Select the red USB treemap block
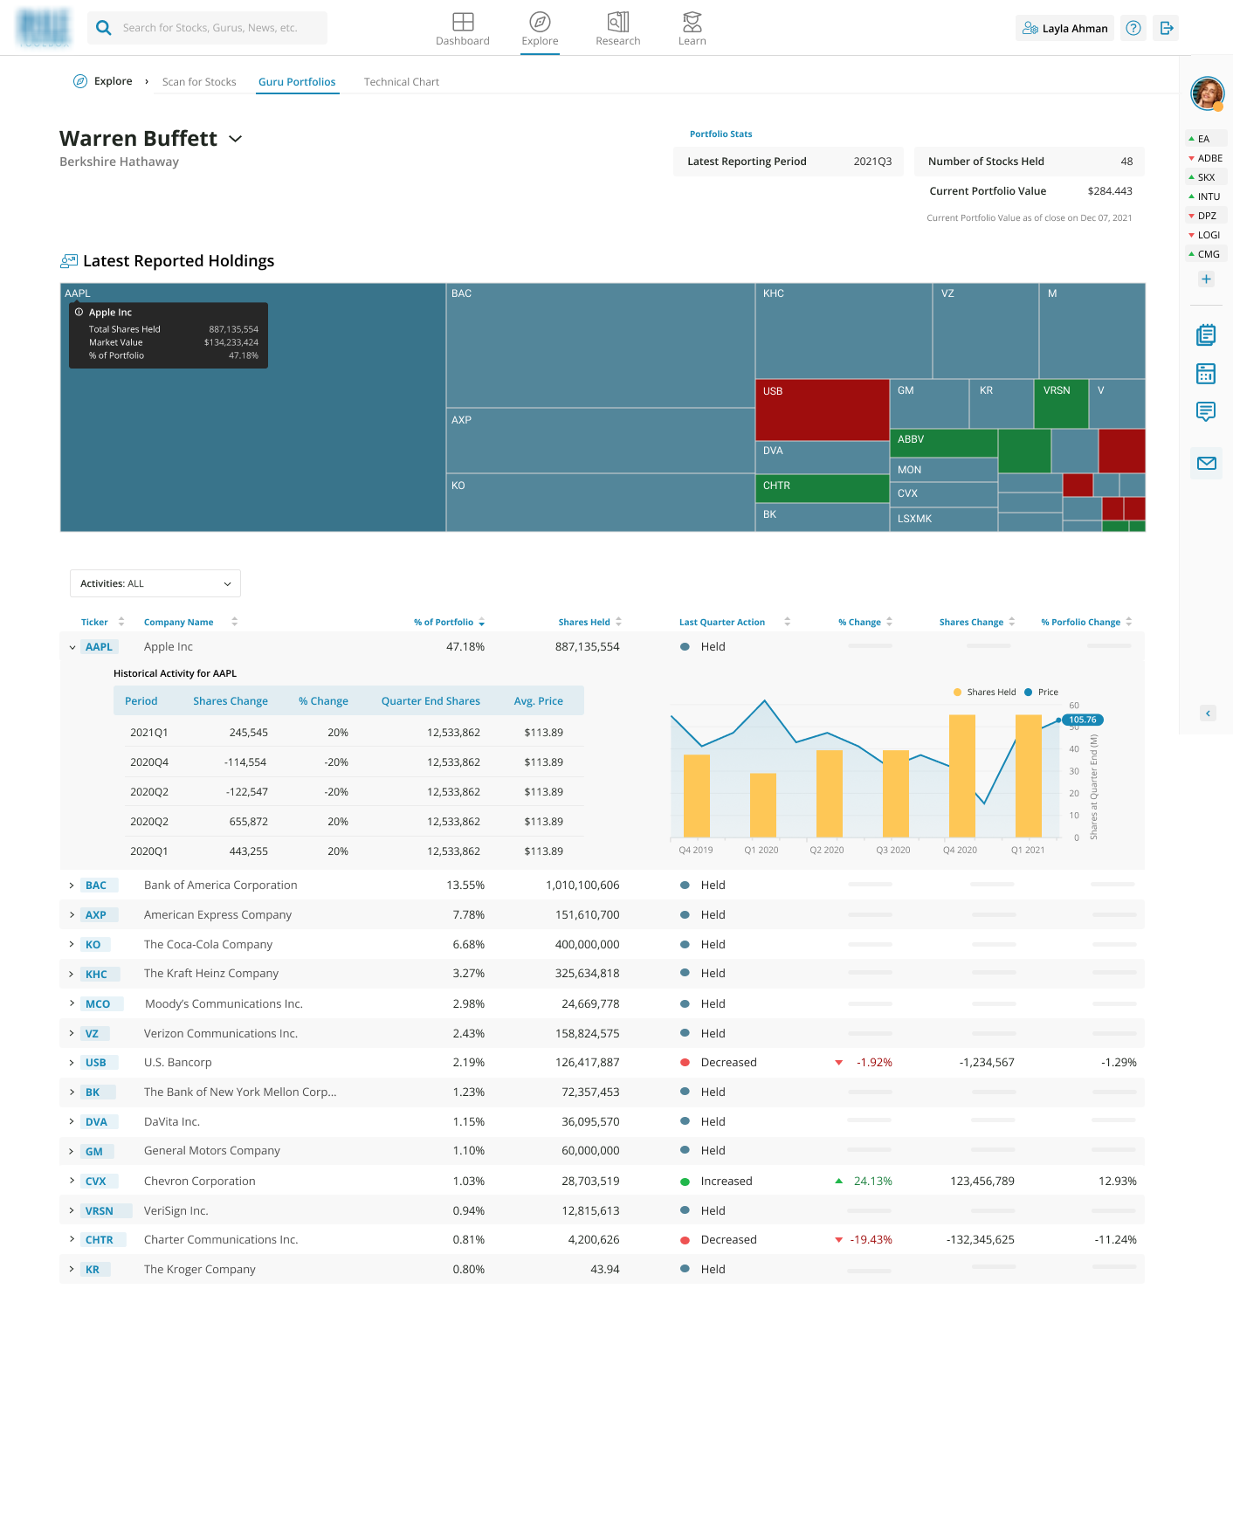This screenshot has width=1233, height=1523. [x=822, y=410]
